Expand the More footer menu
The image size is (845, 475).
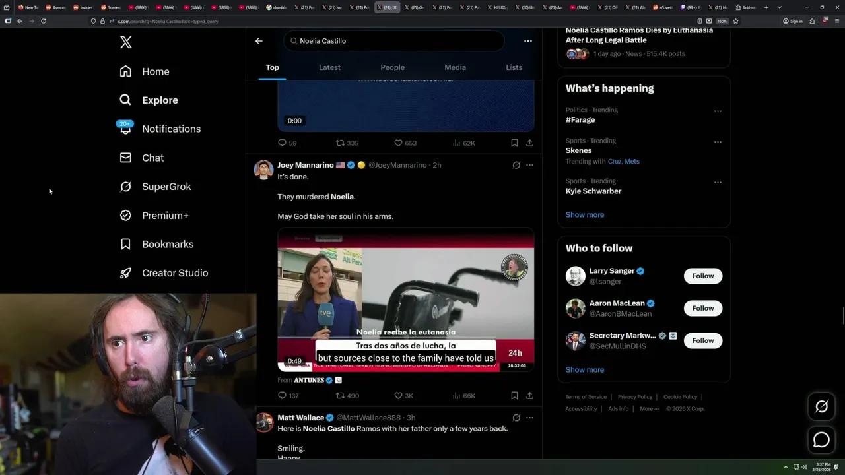[x=649, y=409]
